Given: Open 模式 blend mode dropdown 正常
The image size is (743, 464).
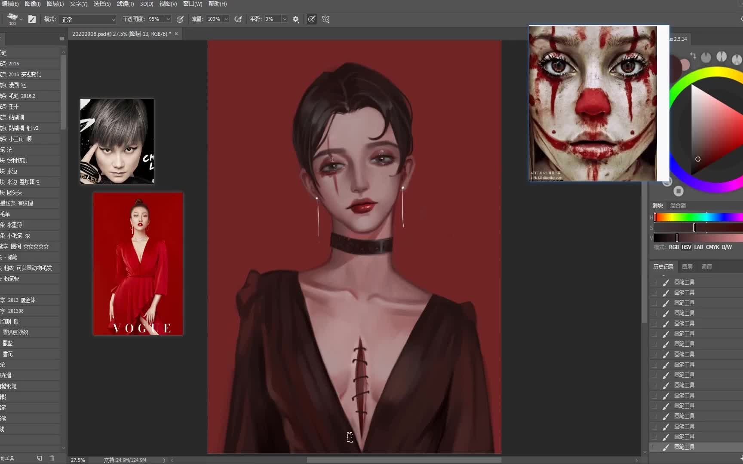Looking at the screenshot, I should 88,19.
